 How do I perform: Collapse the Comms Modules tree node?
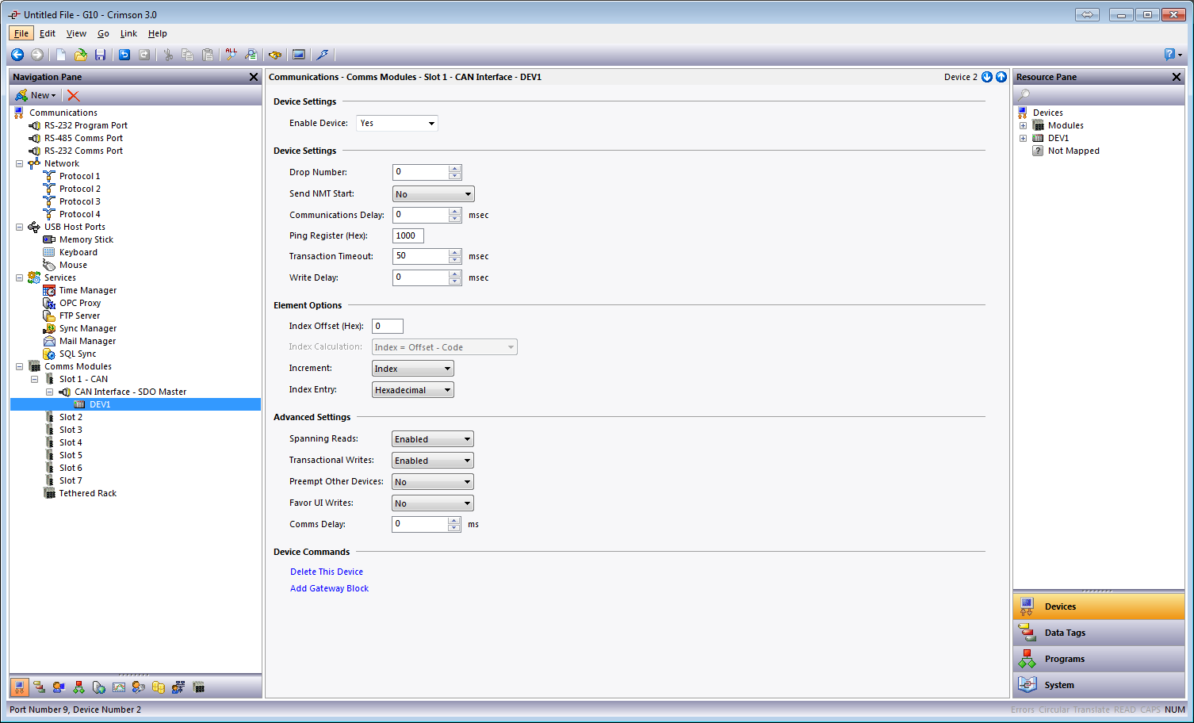(x=19, y=366)
